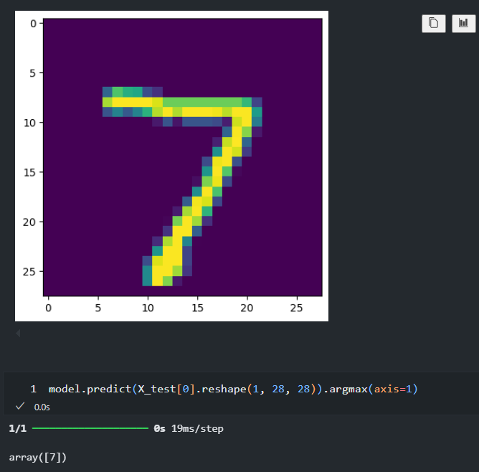
Task: Select the array([7]) output text
Action: (37, 458)
